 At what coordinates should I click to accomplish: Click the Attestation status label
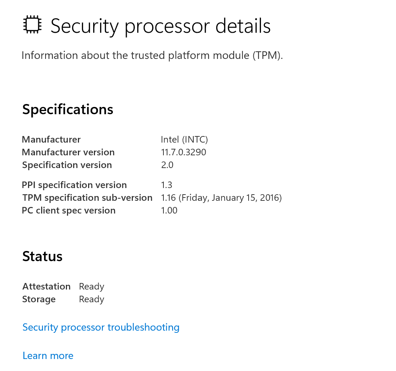pyautogui.click(x=47, y=287)
